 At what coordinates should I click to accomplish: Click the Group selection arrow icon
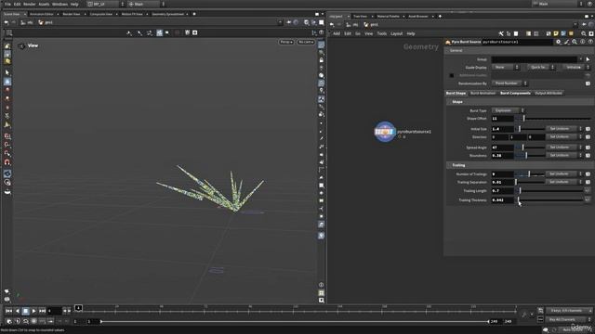(588, 59)
